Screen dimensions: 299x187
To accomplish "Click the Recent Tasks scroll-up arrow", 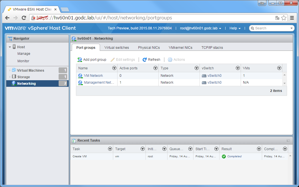I will coord(290,156).
